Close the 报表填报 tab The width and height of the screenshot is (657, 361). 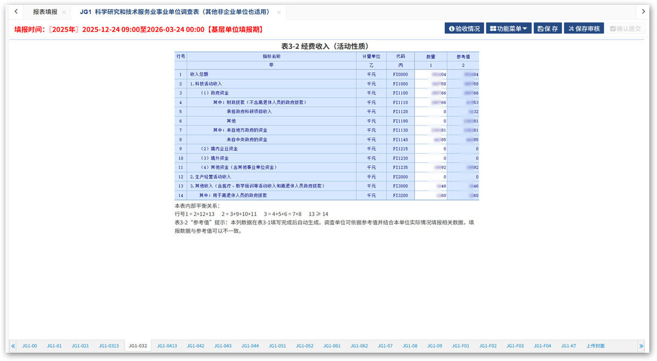point(64,12)
